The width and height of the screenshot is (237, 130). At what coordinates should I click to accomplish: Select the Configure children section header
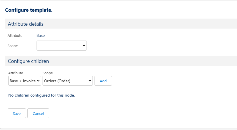coord(28,61)
